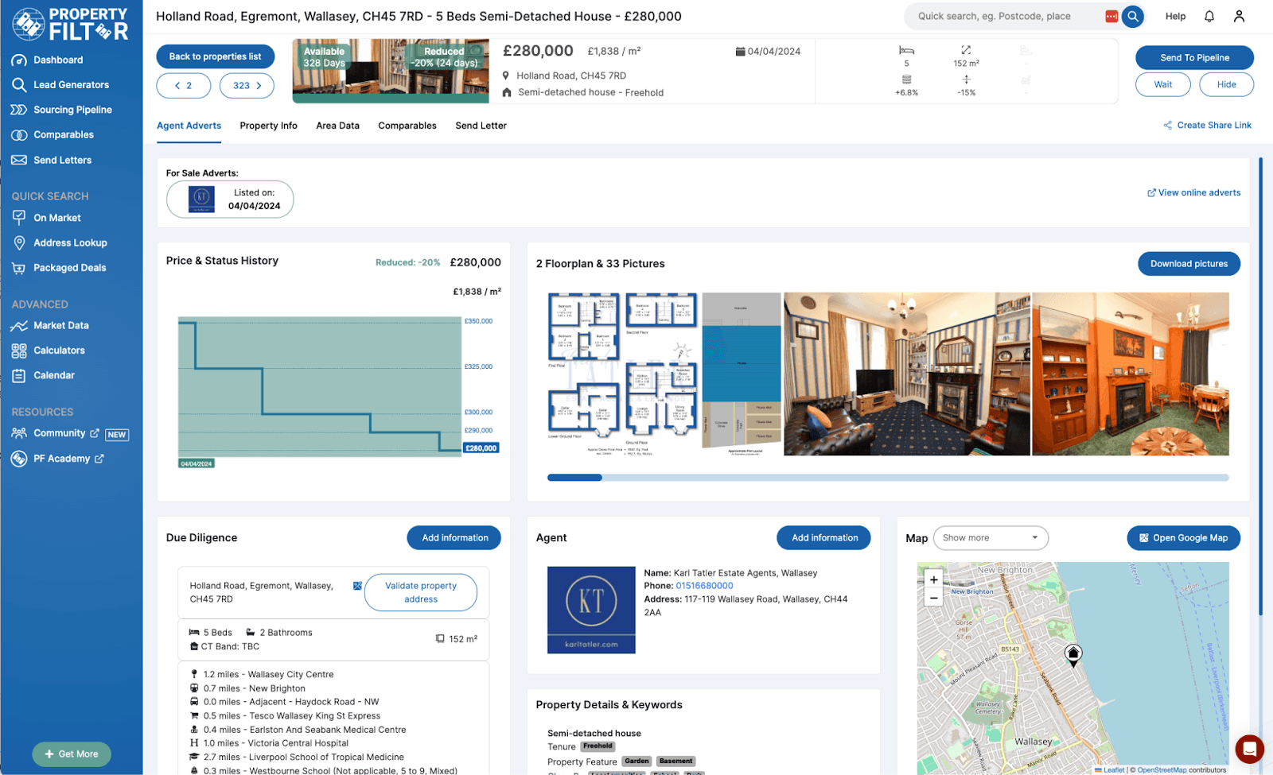
Task: Click the Karl Tatler logo in the Agent panel
Action: pyautogui.click(x=591, y=610)
